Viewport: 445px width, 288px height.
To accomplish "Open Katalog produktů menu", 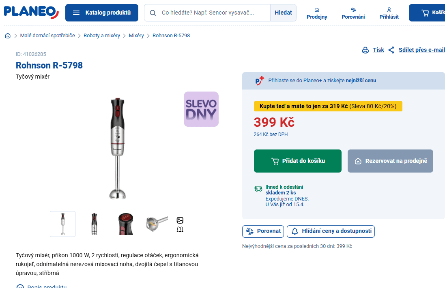I will pyautogui.click(x=102, y=13).
